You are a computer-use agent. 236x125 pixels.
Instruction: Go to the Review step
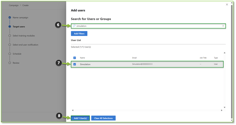click(16, 63)
